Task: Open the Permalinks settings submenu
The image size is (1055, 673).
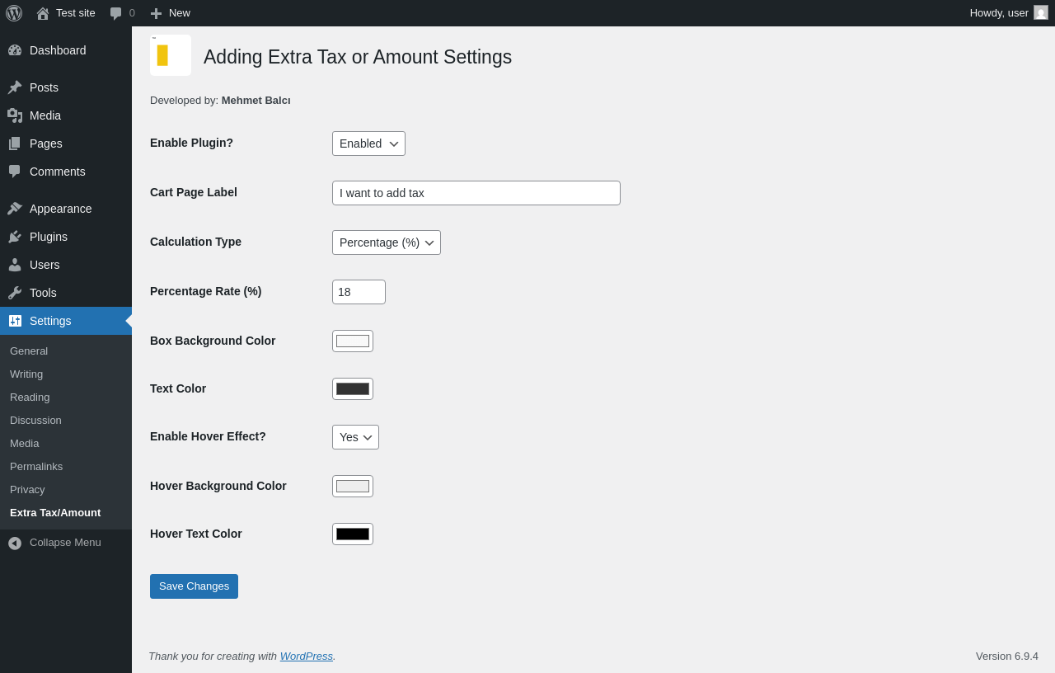Action: point(36,467)
